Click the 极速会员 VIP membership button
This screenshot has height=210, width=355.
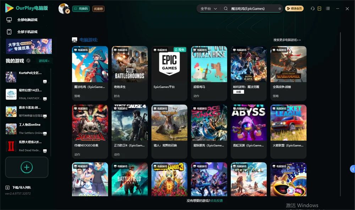(294, 9)
